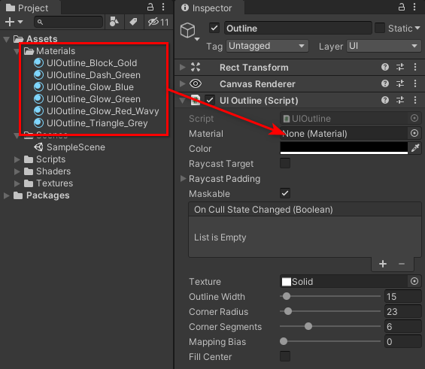Open the Texture object picker
The height and width of the screenshot is (369, 425).
coord(414,281)
